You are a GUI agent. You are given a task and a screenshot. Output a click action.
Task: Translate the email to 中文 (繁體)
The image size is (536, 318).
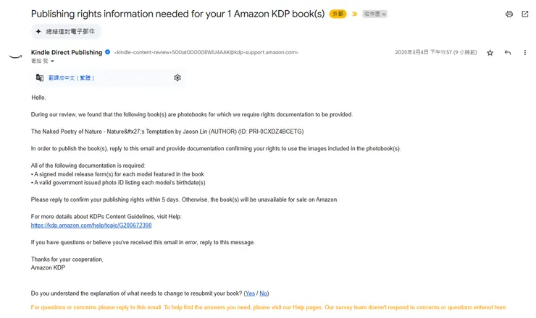[x=71, y=78]
